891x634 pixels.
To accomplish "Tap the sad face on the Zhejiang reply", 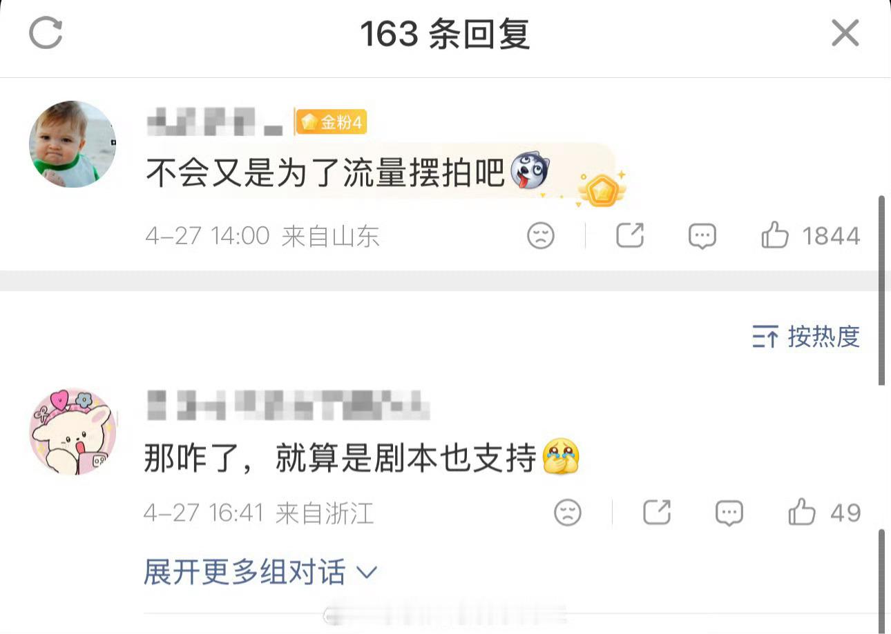I will point(568,513).
